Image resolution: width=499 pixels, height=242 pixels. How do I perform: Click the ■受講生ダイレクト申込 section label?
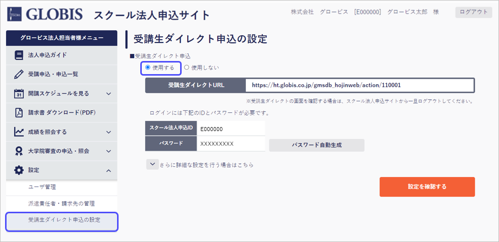click(160, 56)
